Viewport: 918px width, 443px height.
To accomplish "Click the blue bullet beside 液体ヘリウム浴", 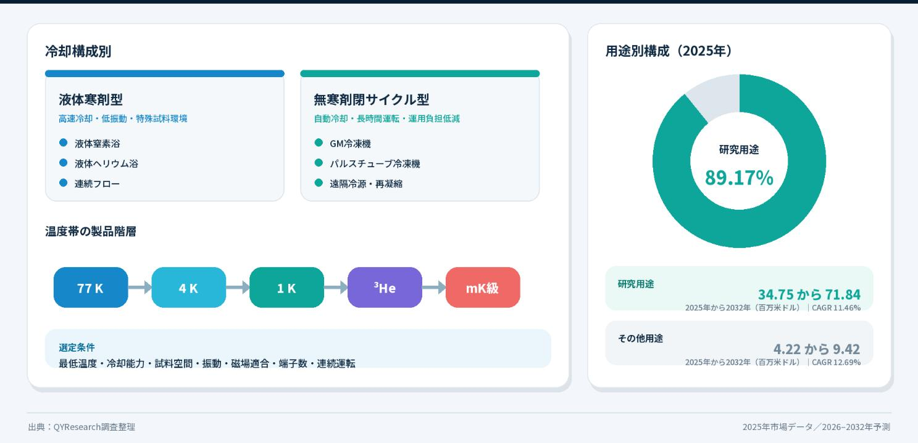I will pyautogui.click(x=63, y=163).
